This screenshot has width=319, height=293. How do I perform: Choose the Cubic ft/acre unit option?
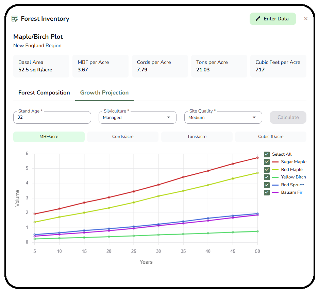(271, 137)
